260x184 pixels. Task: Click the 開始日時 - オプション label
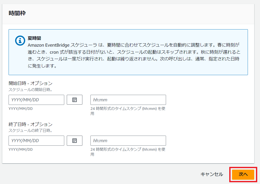tap(30, 83)
